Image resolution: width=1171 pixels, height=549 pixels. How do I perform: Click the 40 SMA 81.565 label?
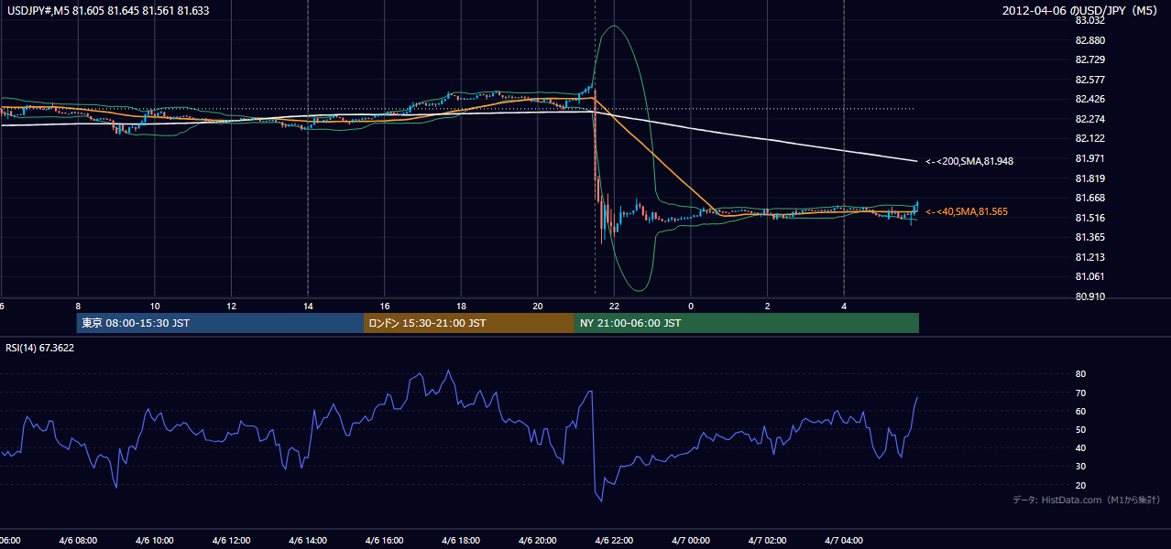click(x=967, y=211)
